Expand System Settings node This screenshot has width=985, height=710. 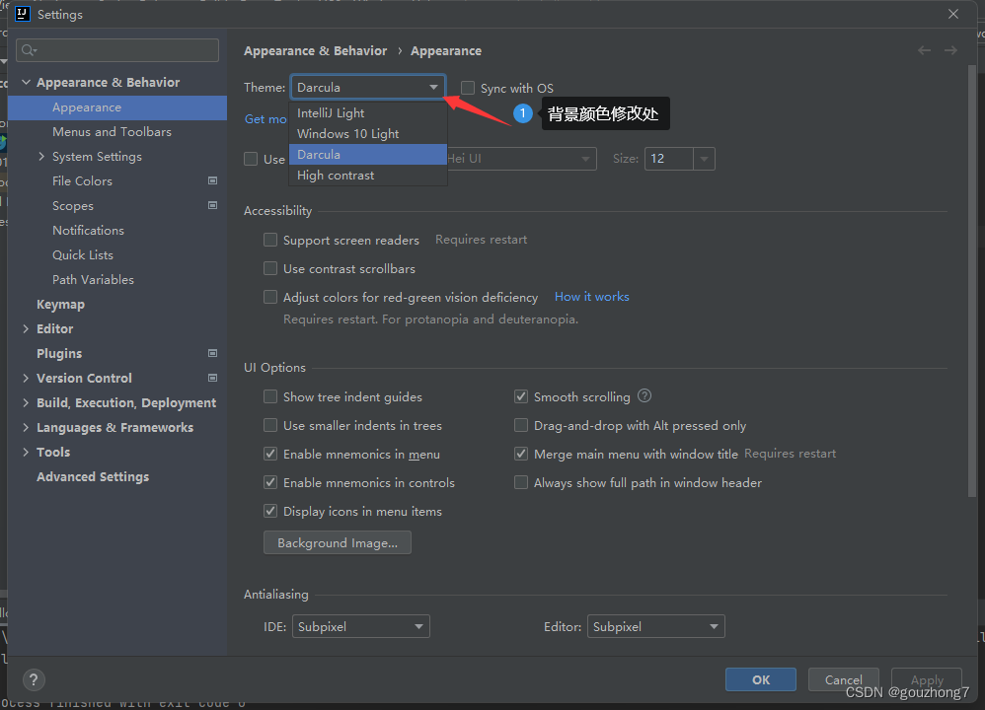pos(41,157)
